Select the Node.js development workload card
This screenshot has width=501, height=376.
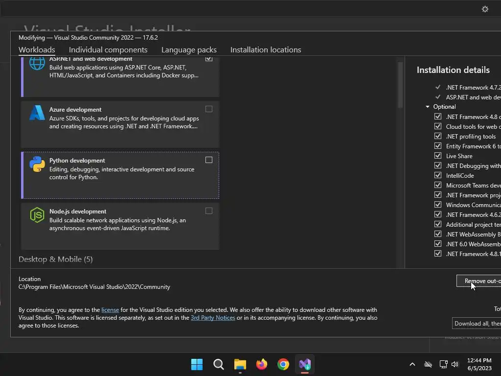point(120,226)
